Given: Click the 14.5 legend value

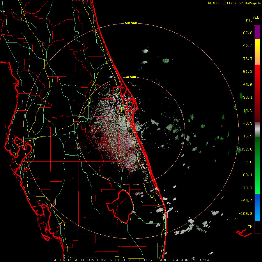Looking at the screenshot, I should pos(248,110).
